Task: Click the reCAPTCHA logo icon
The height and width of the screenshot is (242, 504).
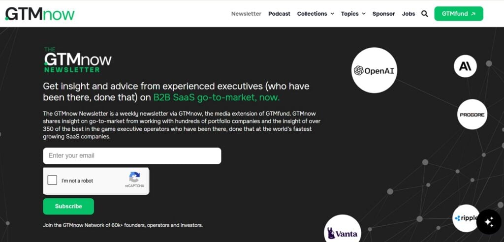Action: pos(134,178)
